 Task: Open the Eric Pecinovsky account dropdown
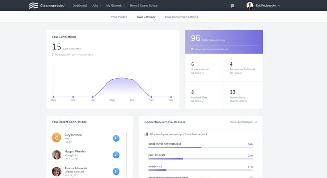coord(268,6)
